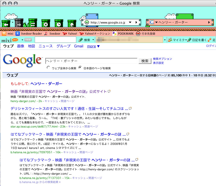The image size is (216, 186).
Task: Open first 映画『非現実の王国で 公式サイト result
Action: (59, 92)
